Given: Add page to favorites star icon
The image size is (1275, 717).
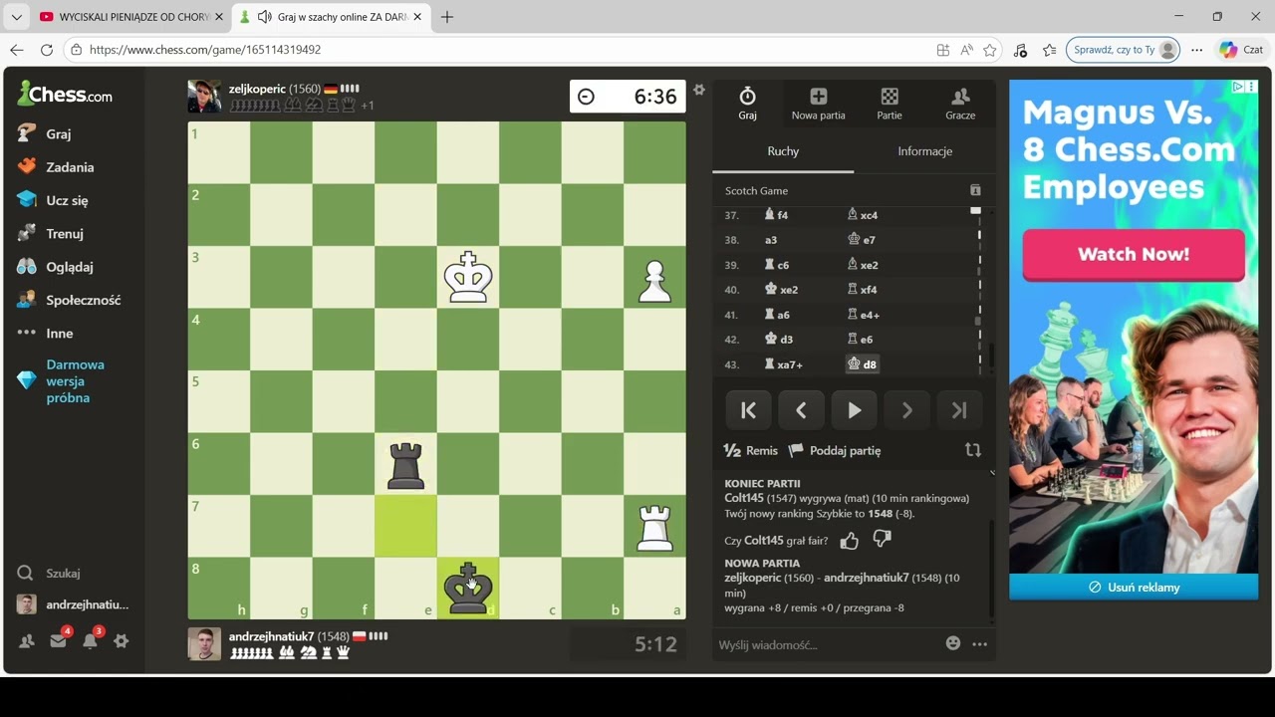Looking at the screenshot, I should tap(990, 50).
